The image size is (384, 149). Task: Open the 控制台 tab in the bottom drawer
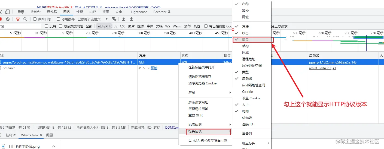[x=11, y=135]
